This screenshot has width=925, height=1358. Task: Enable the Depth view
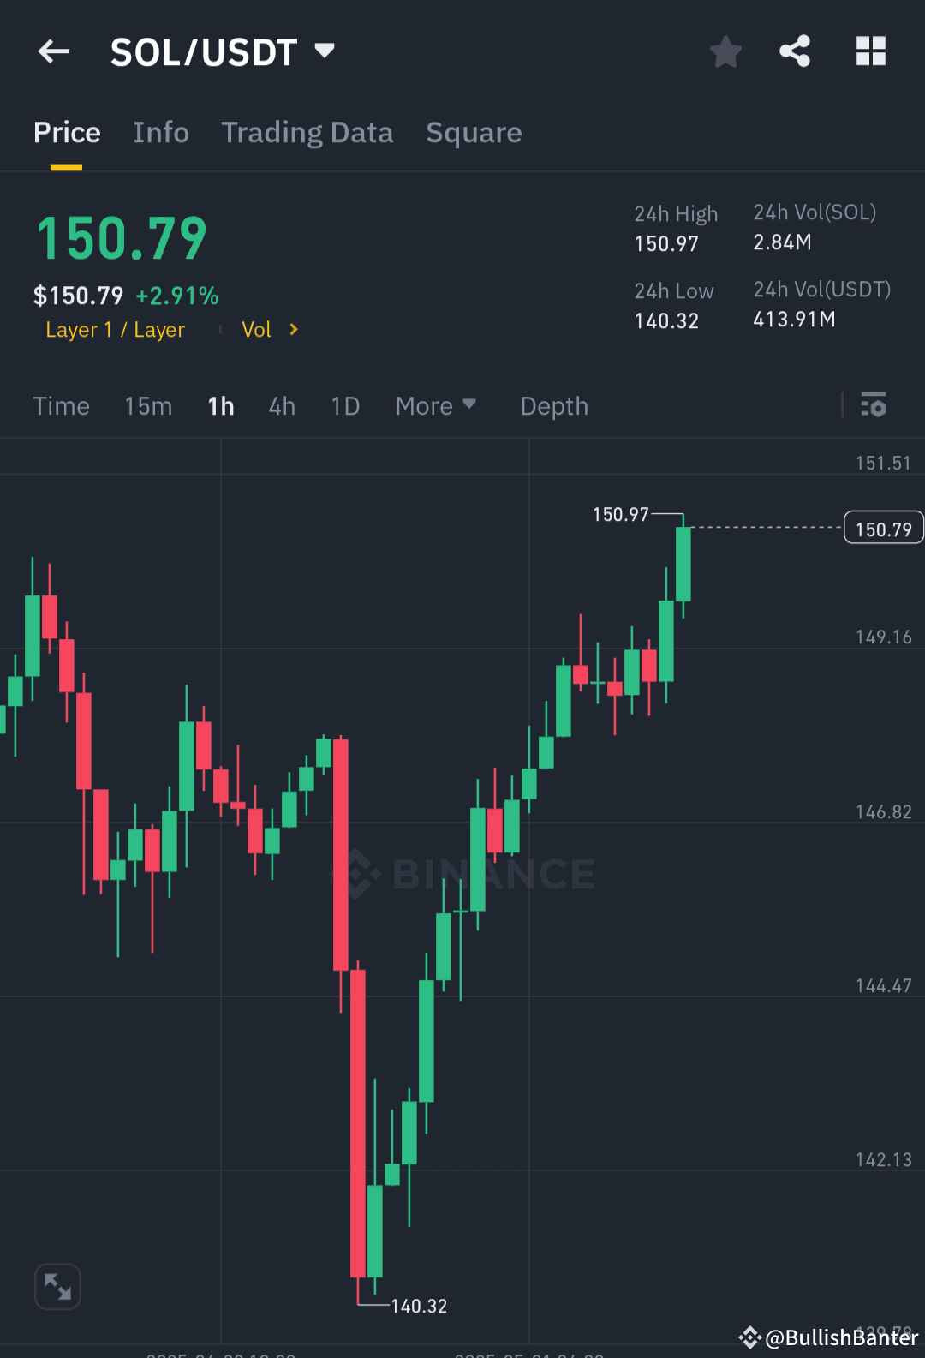coord(553,405)
